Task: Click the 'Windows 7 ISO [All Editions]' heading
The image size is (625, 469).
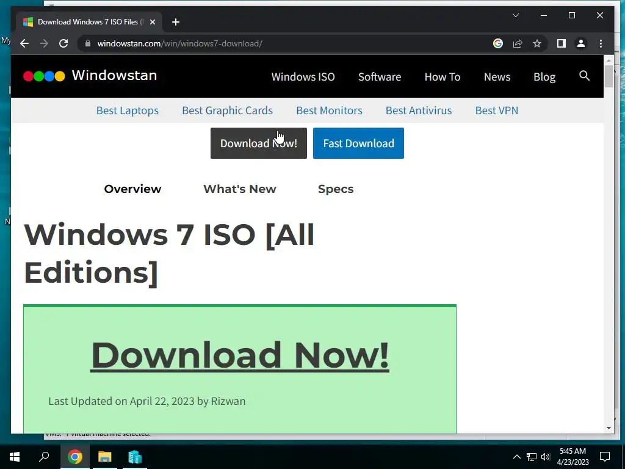Action: (170, 253)
